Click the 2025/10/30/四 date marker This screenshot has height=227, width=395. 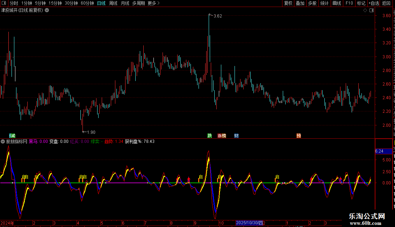[249, 223]
